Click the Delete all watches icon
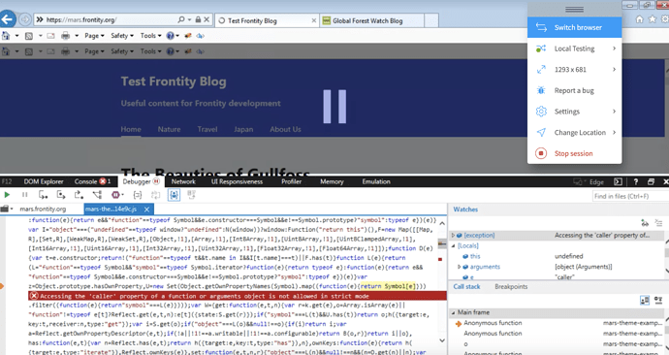 click(658, 223)
